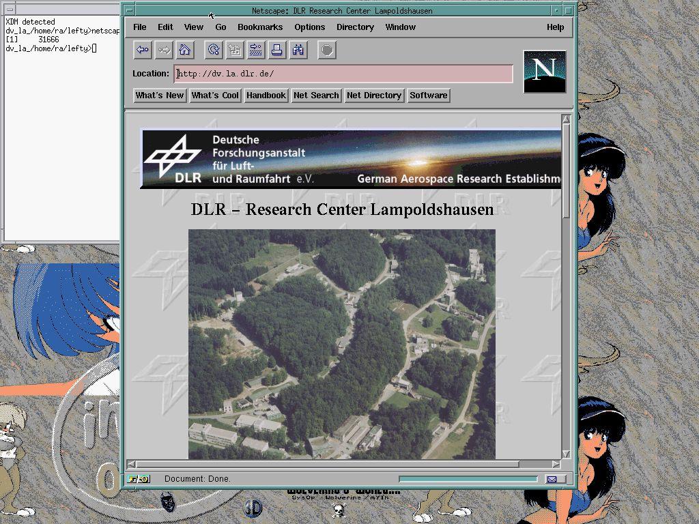Click the vertical scrollbar thumb
Image resolution: width=699 pixels, height=524 pixels.
pyautogui.click(x=566, y=171)
